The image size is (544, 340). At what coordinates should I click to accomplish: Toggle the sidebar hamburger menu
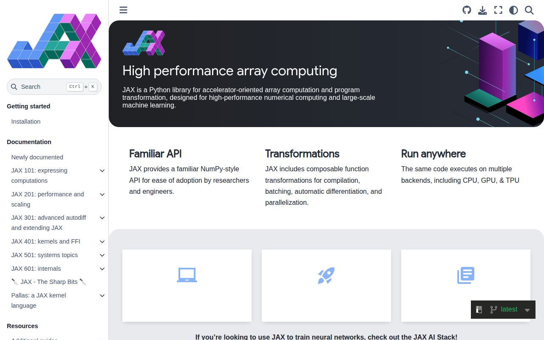point(123,10)
